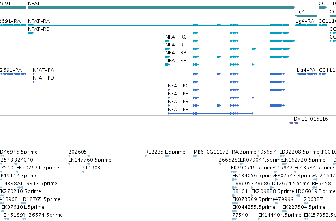336x221 pixels.
Task: Select the NFAT-PC protein label
Action: pyautogui.click(x=178, y=86)
